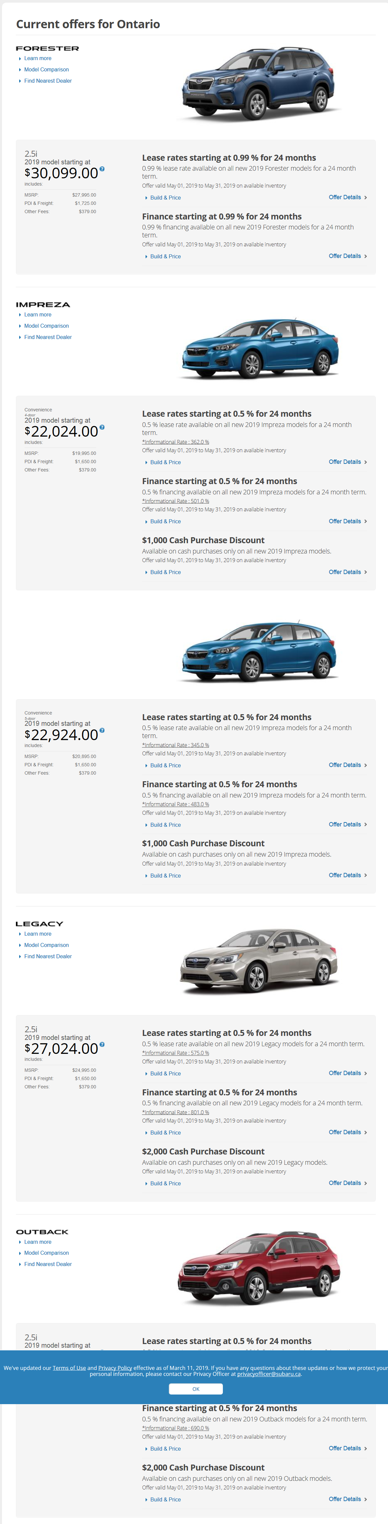388x1524 pixels.
Task: Open Privacy Policy link in banner
Action: tap(115, 1368)
